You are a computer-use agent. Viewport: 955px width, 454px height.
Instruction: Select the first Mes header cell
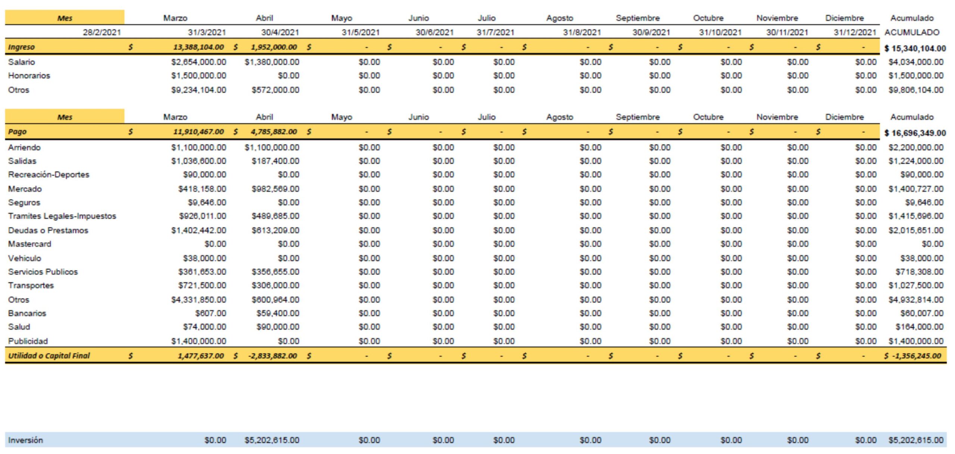click(x=65, y=18)
